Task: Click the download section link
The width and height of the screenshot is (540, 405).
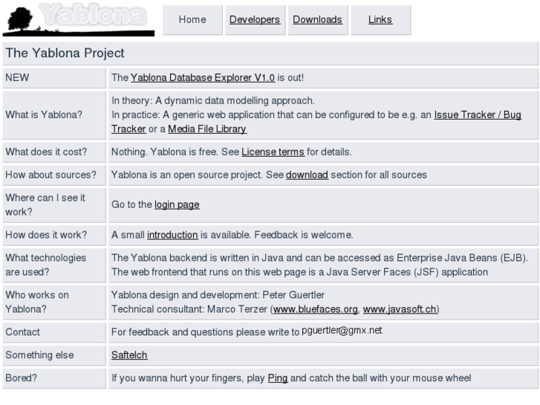Action: point(307,175)
